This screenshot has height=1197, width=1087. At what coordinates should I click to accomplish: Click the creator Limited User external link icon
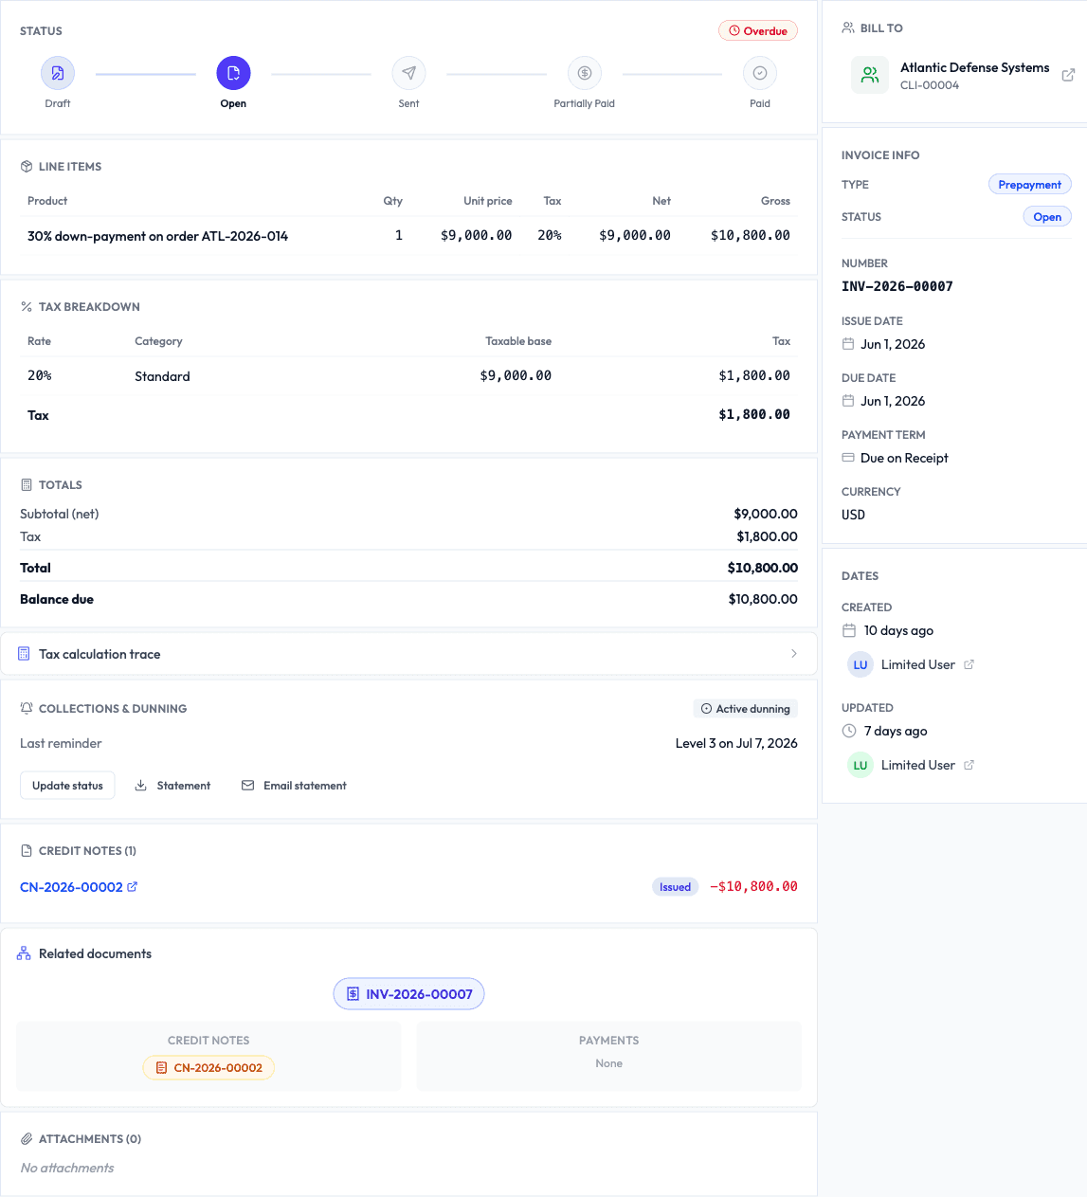click(x=969, y=664)
